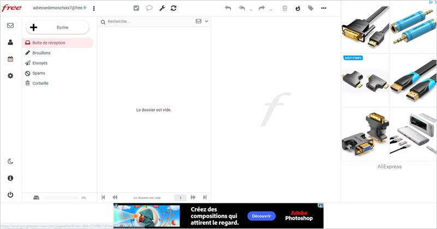Expand search options chevron
The width and height of the screenshot is (437, 229).
[x=206, y=21]
